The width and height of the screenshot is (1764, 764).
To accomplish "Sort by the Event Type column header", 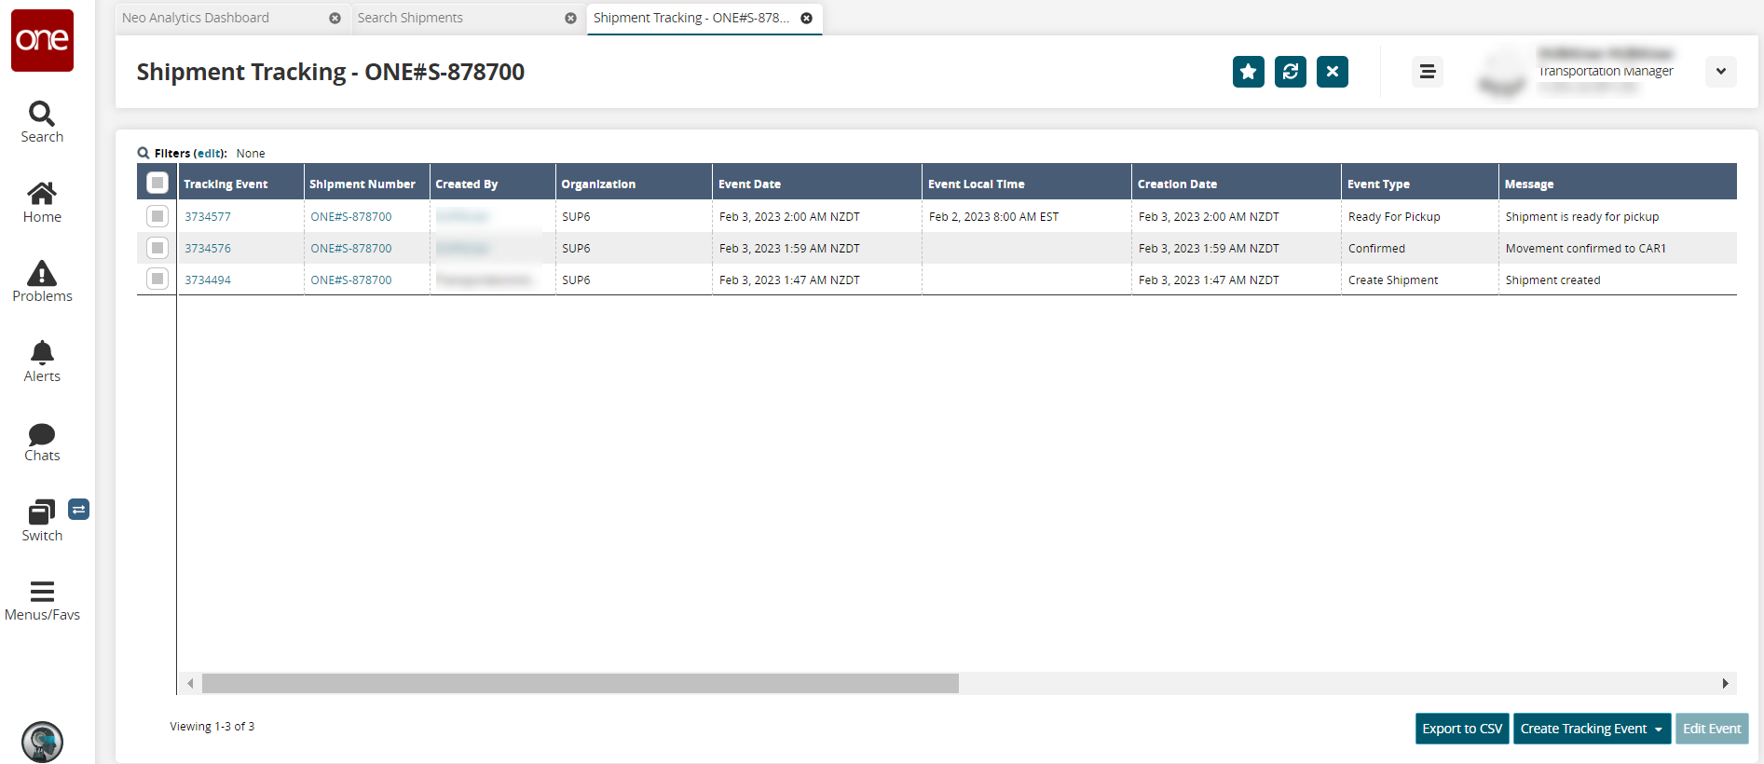I will point(1420,184).
